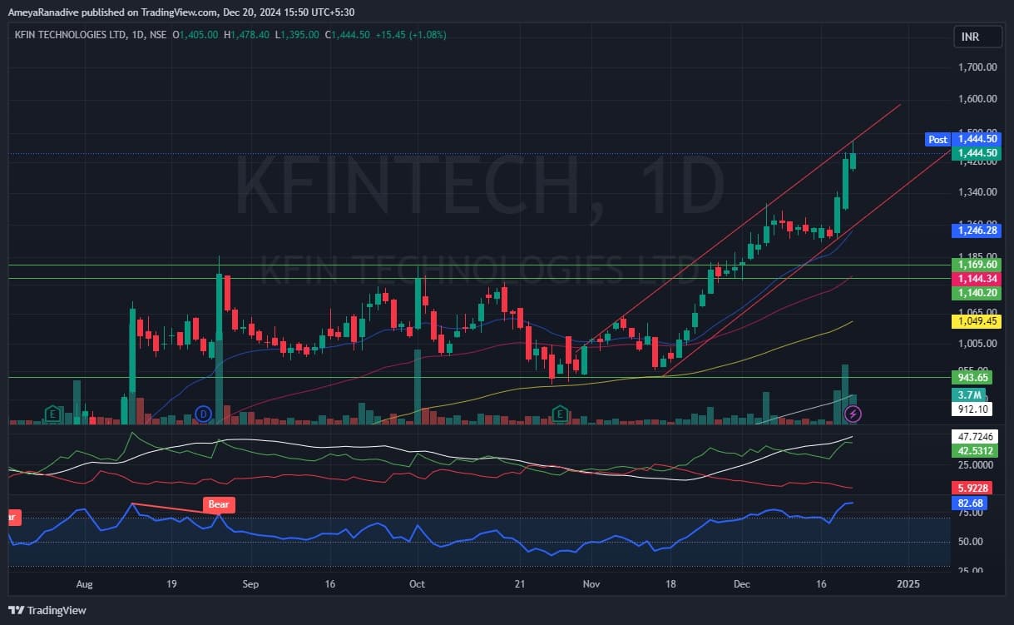Click the red 1,144.34 price label
The height and width of the screenshot is (625, 1014).
click(x=976, y=279)
